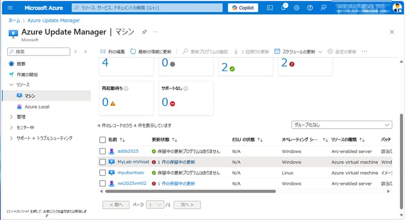Viewport: 405px width, 220px height.
Task: Click 更新プログラムの確認 toolbar item
Action: pos(205,51)
